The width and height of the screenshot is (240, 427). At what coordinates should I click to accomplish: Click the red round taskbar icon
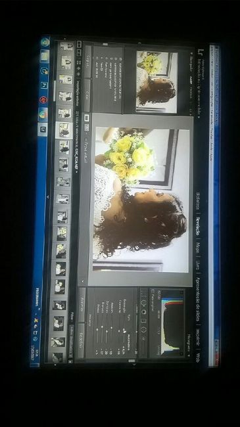[x=43, y=100]
